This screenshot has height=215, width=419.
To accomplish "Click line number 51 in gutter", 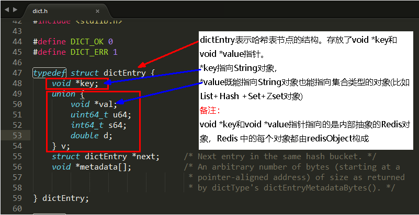I will 17,115.
